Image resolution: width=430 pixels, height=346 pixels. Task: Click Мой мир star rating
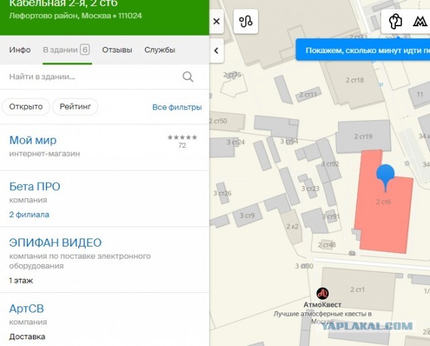tap(182, 137)
